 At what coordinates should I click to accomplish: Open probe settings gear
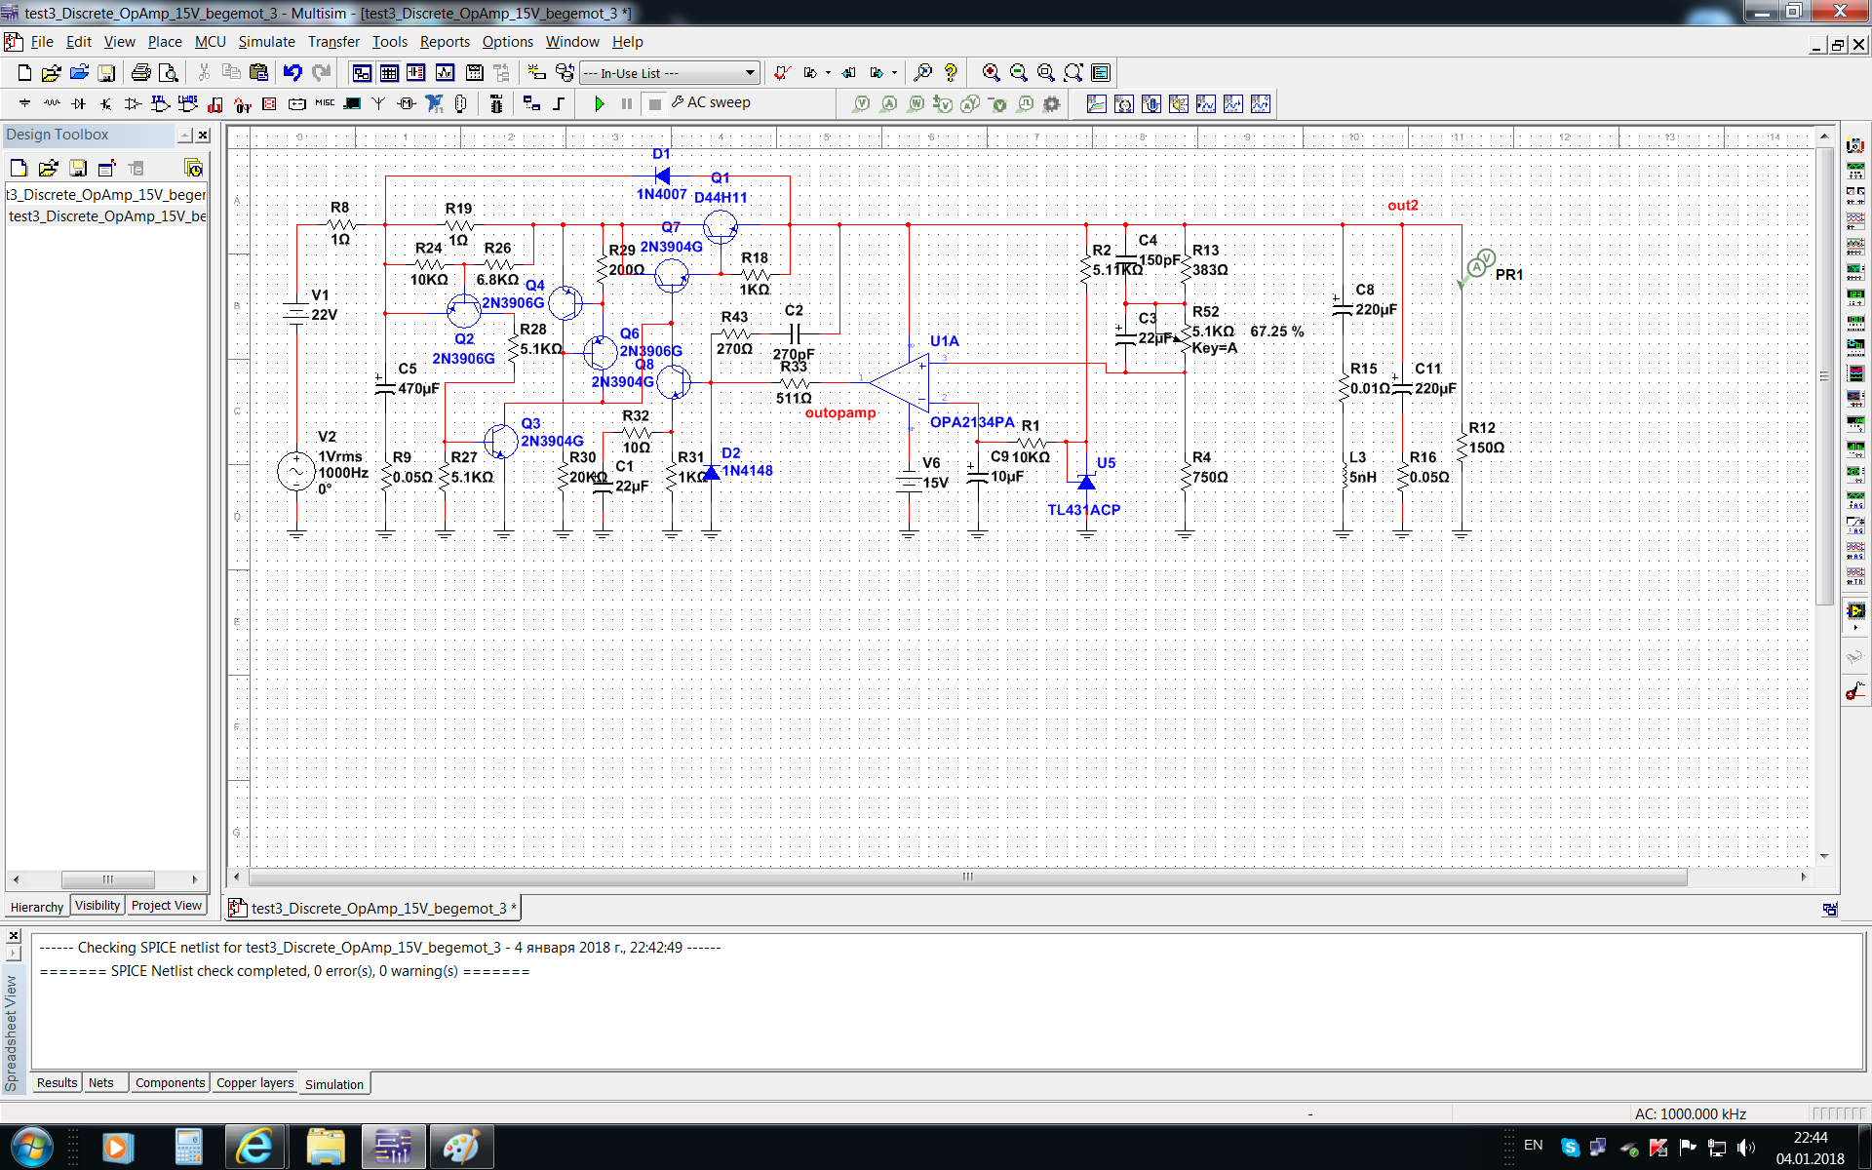(1051, 103)
